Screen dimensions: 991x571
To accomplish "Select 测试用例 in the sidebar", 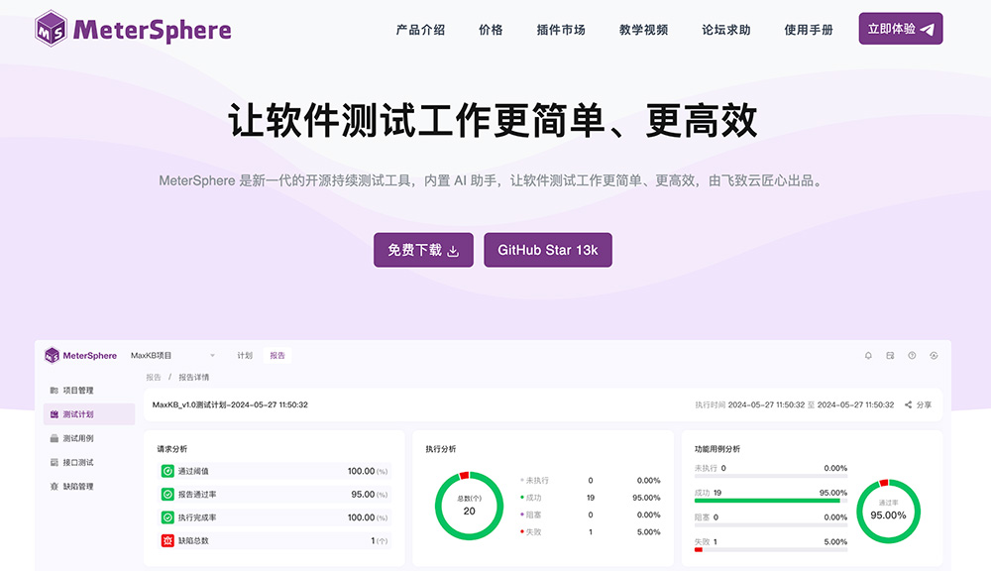I will coord(89,438).
